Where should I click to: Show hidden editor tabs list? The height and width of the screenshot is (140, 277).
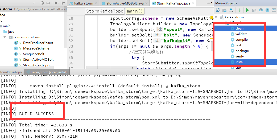[209, 3]
